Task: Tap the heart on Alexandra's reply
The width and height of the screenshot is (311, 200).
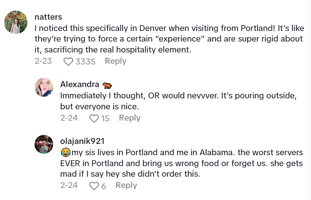Action: tap(94, 118)
